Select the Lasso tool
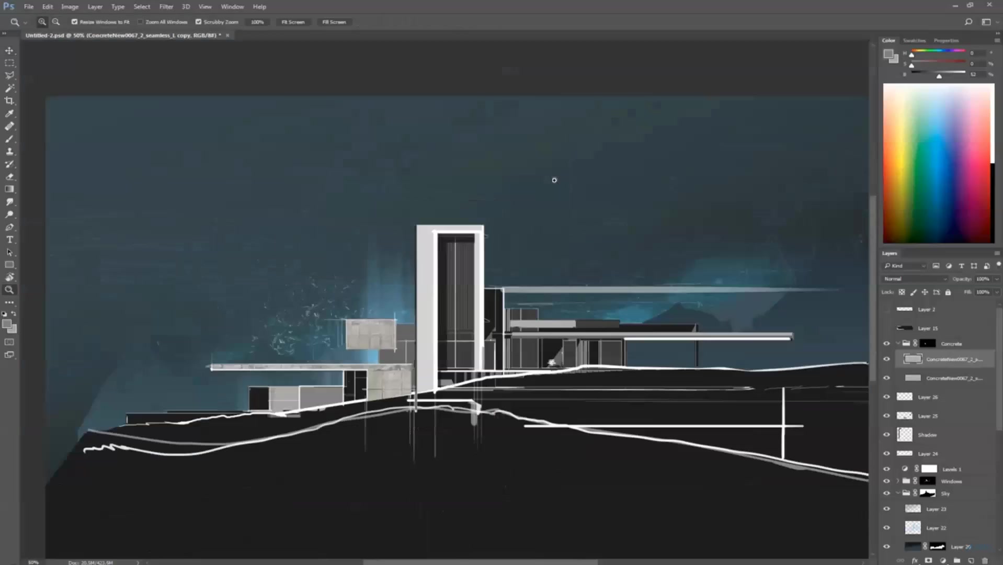 9,76
